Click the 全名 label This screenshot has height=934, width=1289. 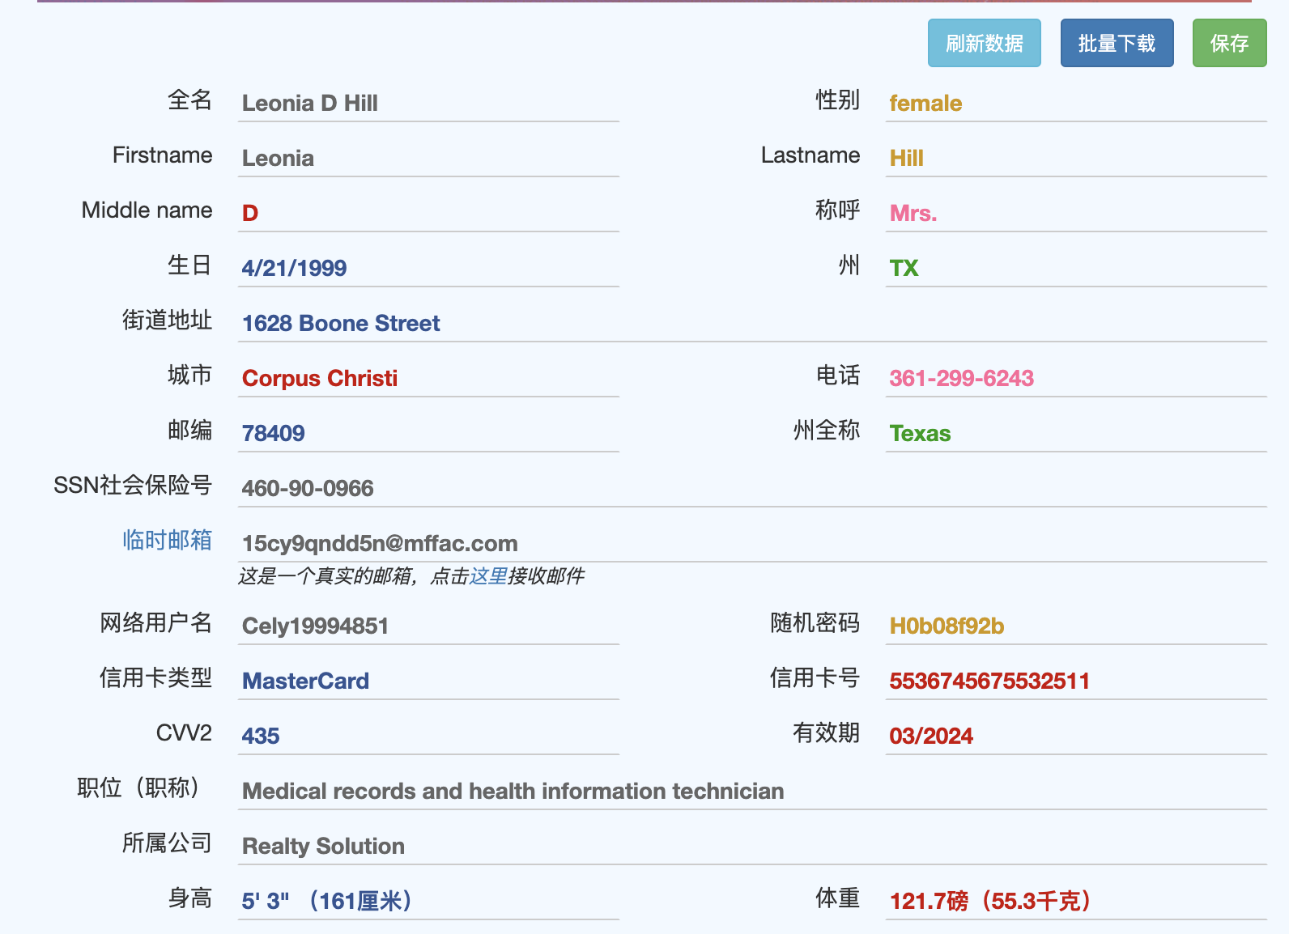pos(189,100)
